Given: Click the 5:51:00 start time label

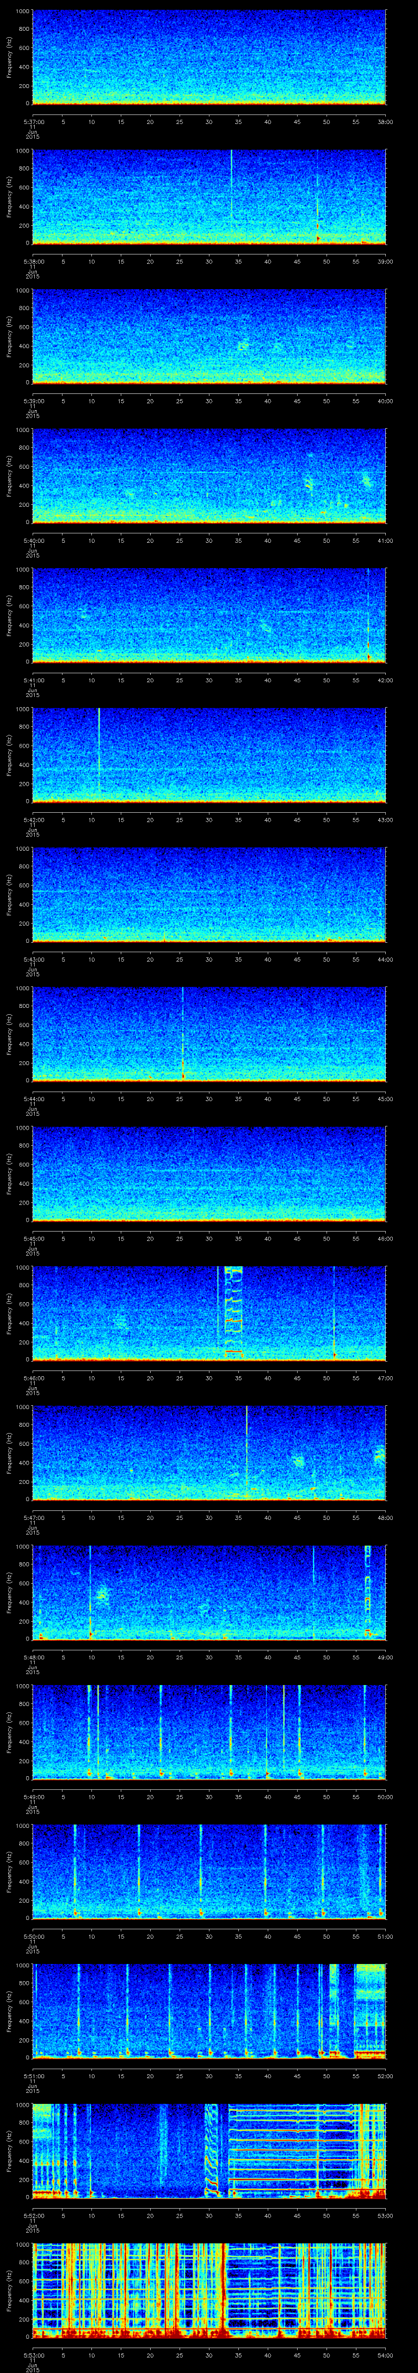Looking at the screenshot, I should [x=33, y=2075].
